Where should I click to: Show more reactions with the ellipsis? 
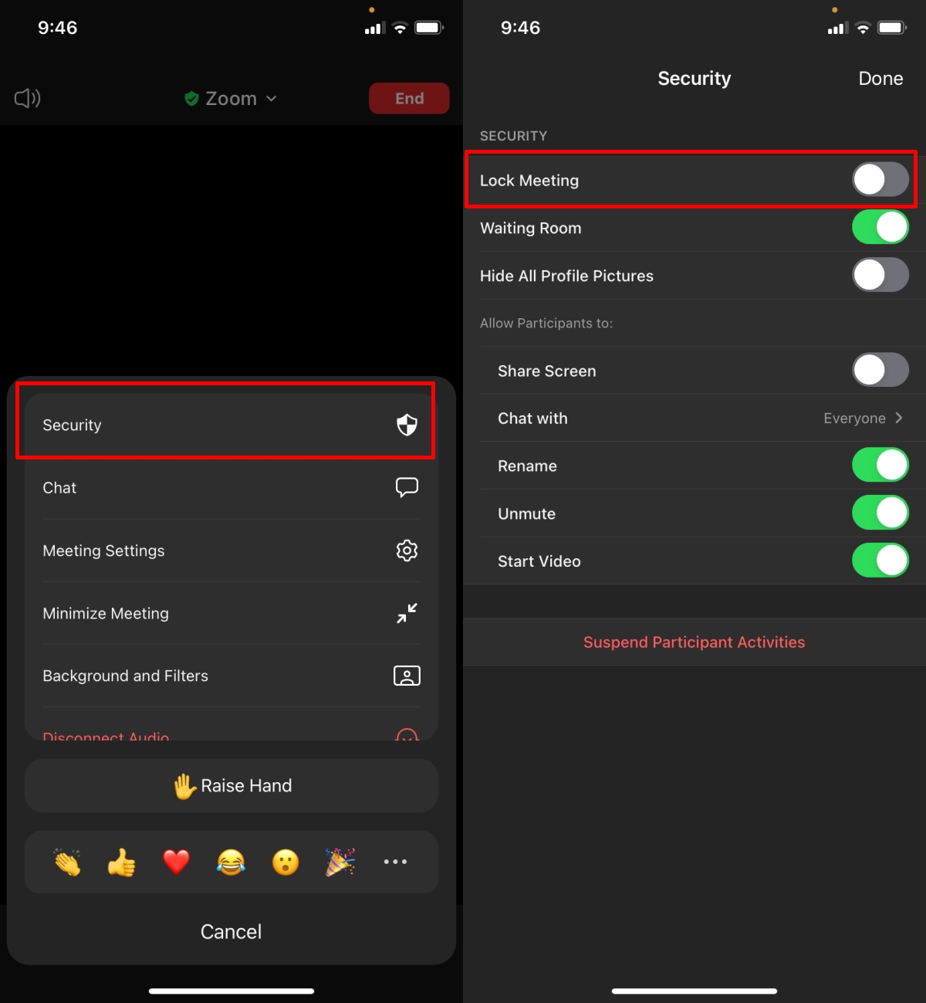(395, 862)
